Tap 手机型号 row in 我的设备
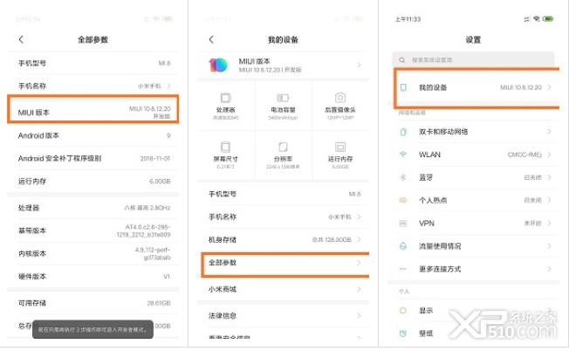The height and width of the screenshot is (351, 569). (x=283, y=194)
